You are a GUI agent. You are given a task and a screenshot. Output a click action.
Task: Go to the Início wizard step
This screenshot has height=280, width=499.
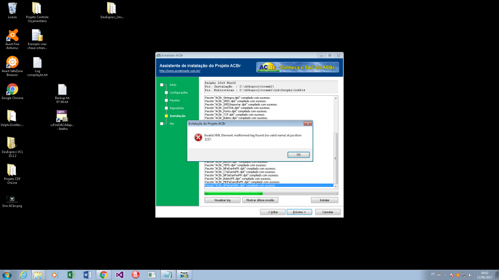(x=173, y=85)
